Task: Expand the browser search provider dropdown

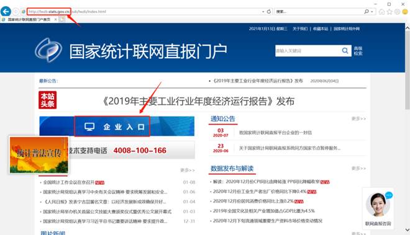Action: 372,12
